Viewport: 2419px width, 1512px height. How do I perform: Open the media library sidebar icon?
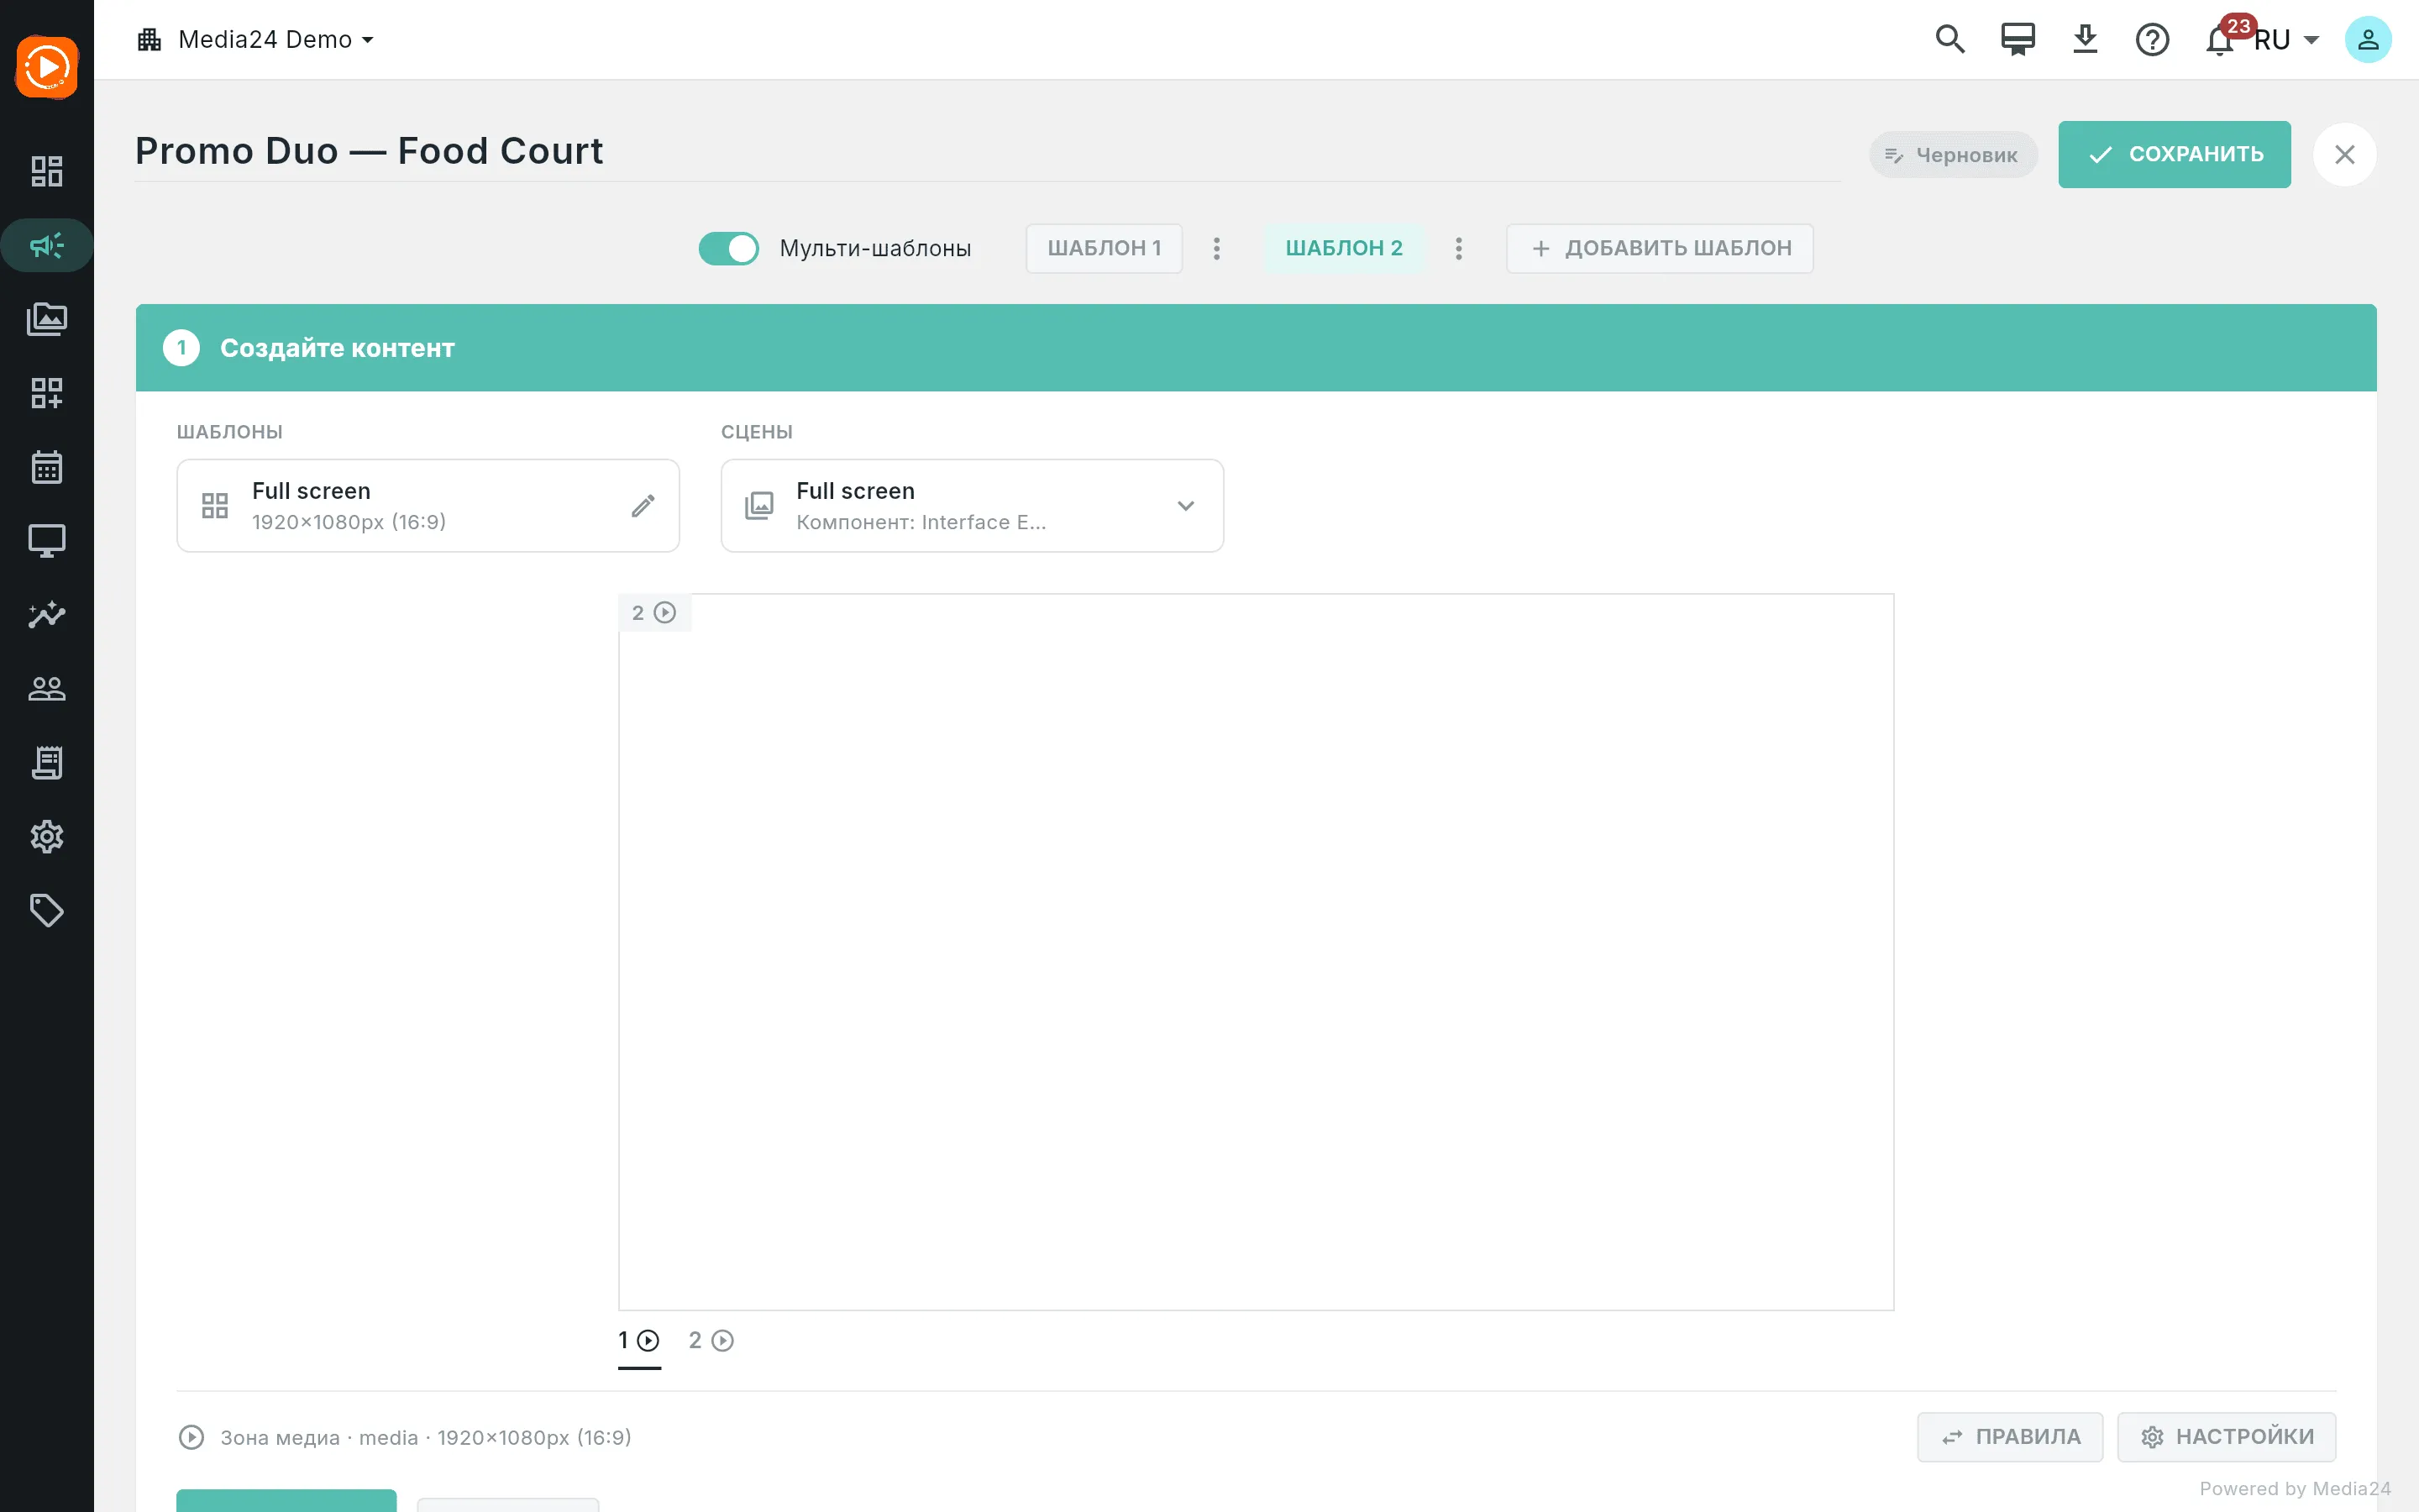click(46, 319)
